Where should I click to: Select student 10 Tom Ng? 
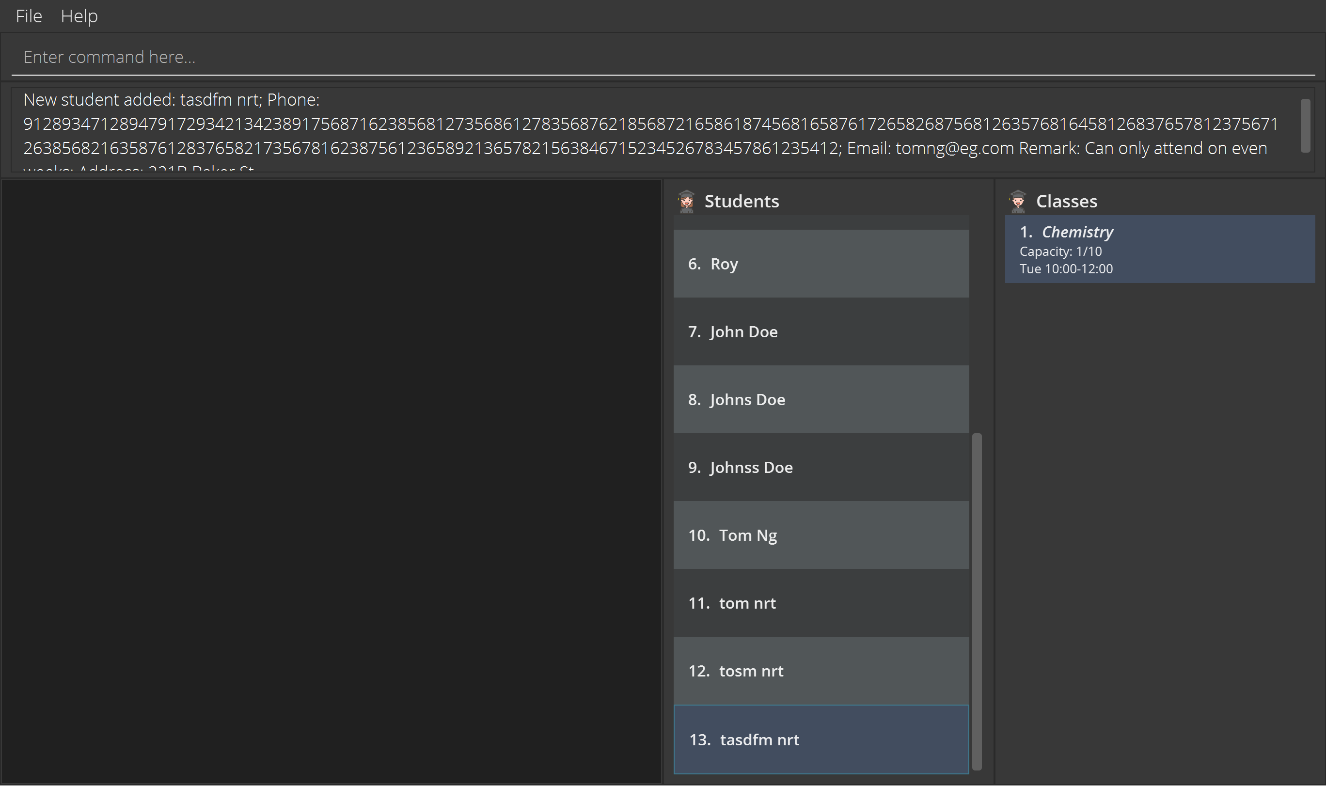[821, 535]
